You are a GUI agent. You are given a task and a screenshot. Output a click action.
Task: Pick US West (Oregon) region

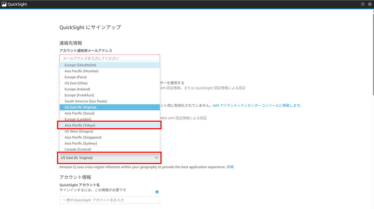tap(110, 131)
